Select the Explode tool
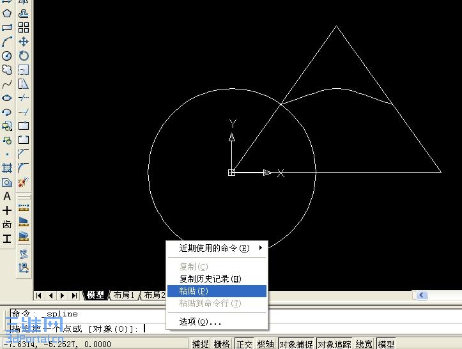462x349 pixels. (x=24, y=182)
